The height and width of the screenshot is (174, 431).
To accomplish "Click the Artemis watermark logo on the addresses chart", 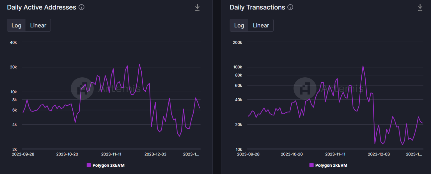I will (x=82, y=89).
